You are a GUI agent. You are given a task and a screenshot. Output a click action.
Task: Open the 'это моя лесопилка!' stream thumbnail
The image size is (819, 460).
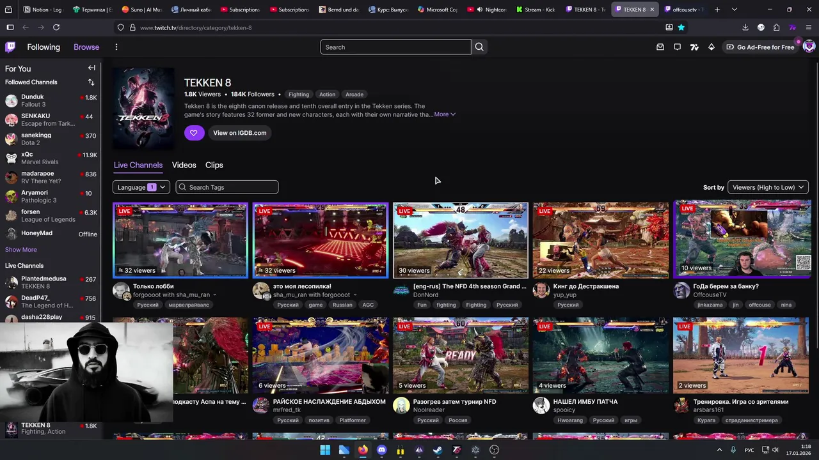(x=321, y=240)
